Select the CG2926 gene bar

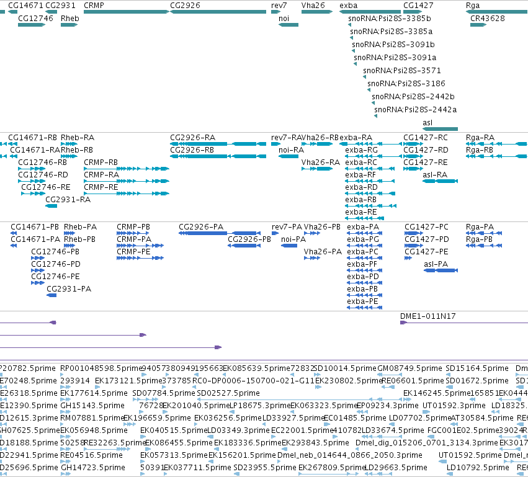click(x=218, y=12)
